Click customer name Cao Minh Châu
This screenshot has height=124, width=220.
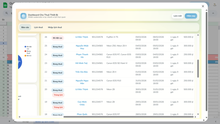click(x=82, y=103)
